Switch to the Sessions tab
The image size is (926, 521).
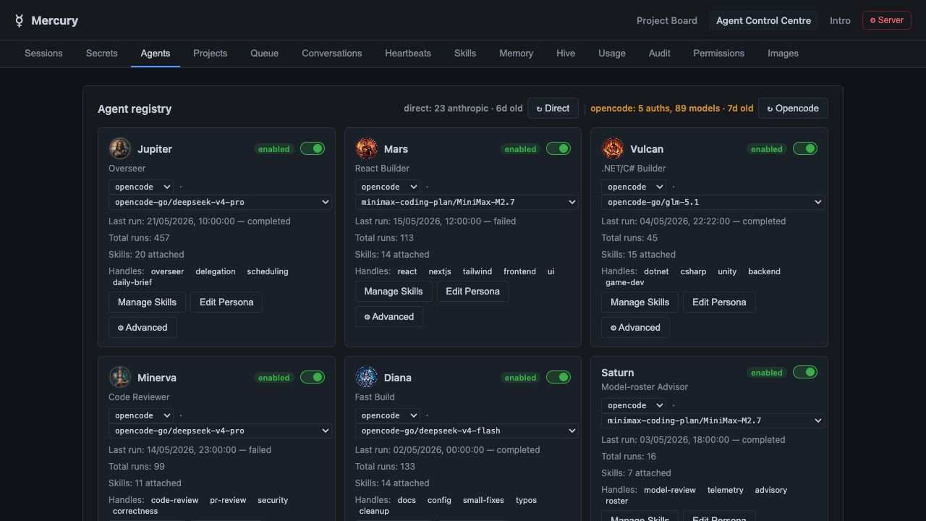click(43, 53)
